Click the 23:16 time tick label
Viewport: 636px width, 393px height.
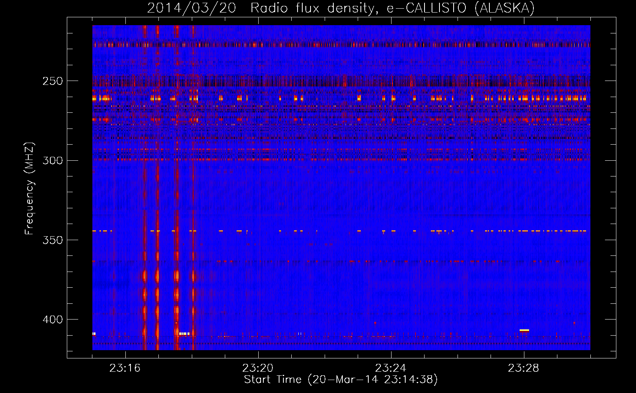(x=125, y=368)
